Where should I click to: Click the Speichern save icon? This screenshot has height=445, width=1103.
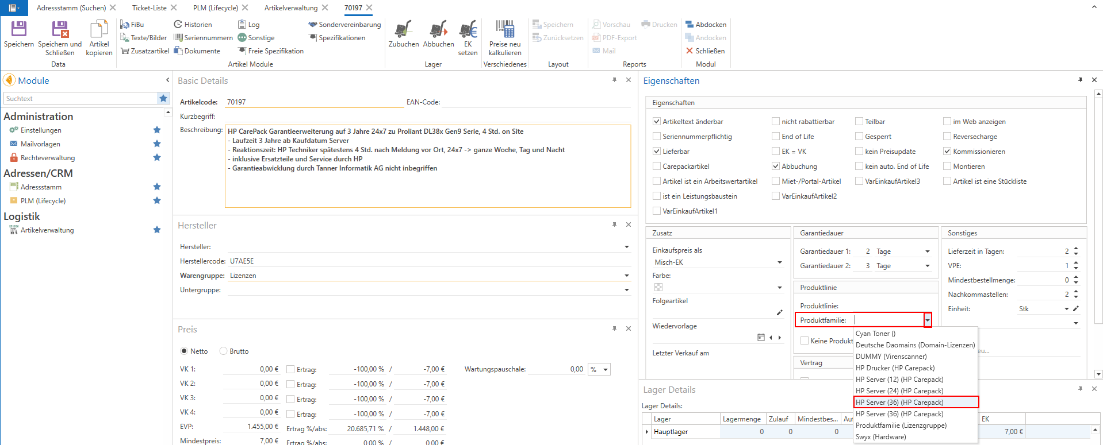tap(19, 30)
